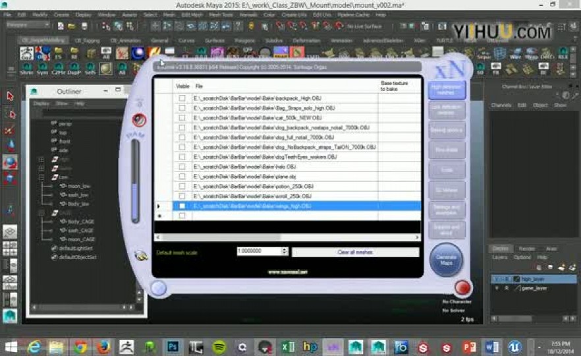This screenshot has width=581, height=356.
Task: Select the Paint Selection tool
Action: coord(10,130)
